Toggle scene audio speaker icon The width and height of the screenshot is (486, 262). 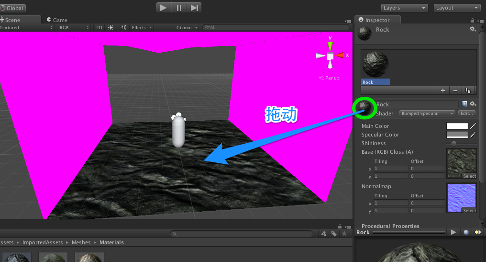pyautogui.click(x=123, y=28)
